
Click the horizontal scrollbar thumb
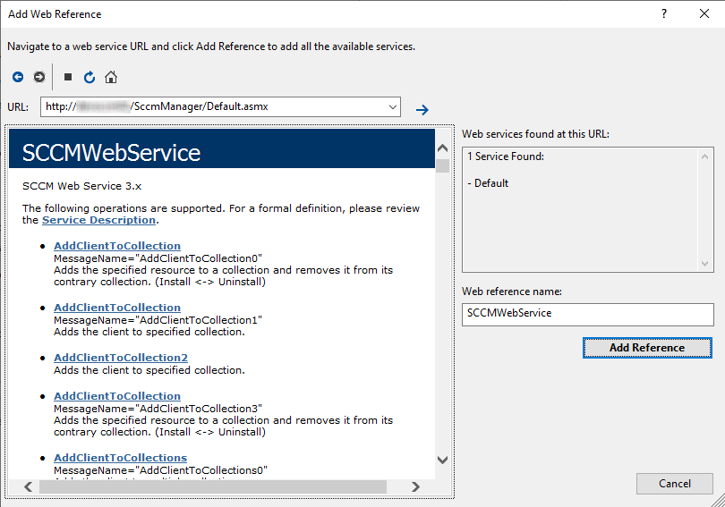(213, 486)
